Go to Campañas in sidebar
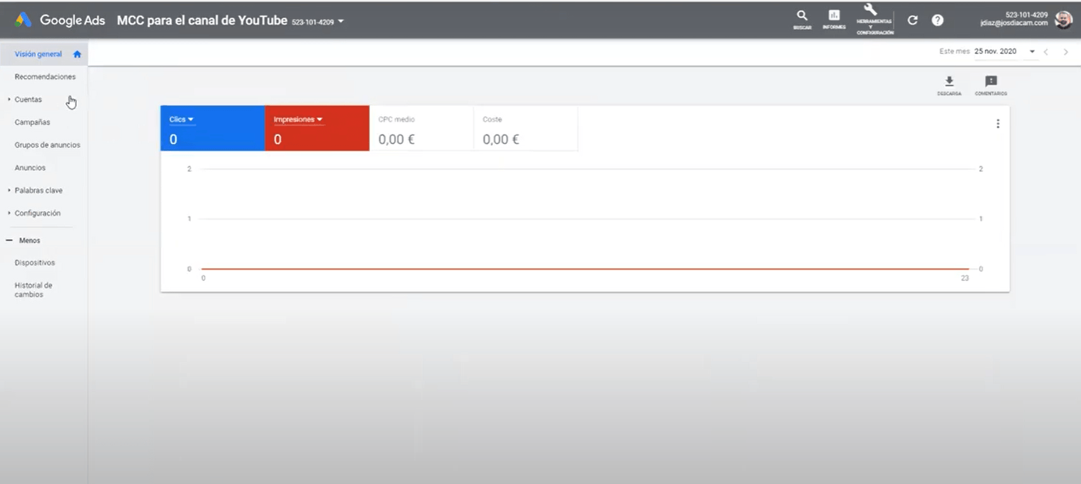Image resolution: width=1081 pixels, height=484 pixels. (x=32, y=122)
